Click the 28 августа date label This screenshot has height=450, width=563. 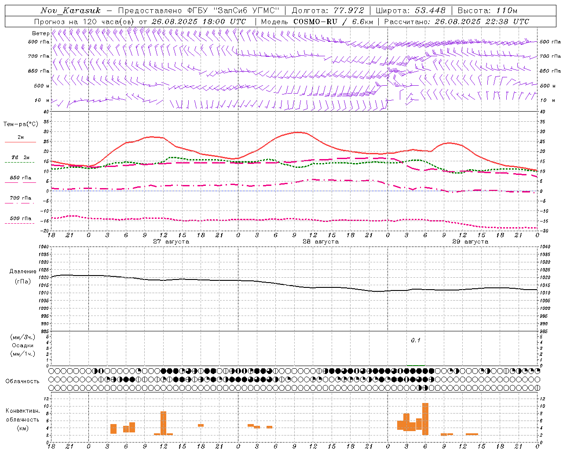coord(321,242)
